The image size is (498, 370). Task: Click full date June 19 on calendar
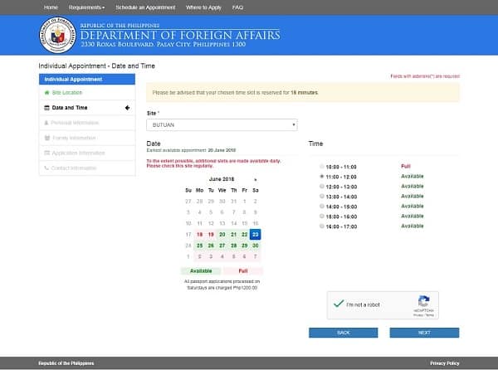(211, 235)
